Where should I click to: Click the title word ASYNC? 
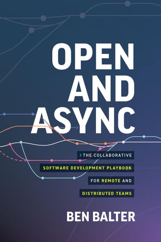83,120
